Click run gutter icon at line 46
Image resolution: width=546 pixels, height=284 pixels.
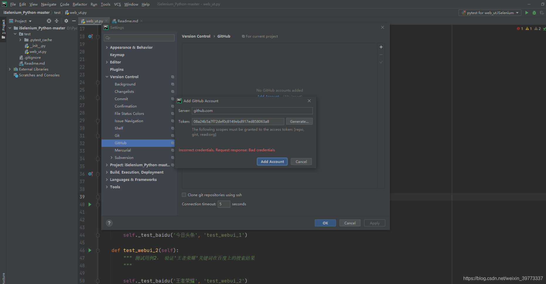click(90, 250)
